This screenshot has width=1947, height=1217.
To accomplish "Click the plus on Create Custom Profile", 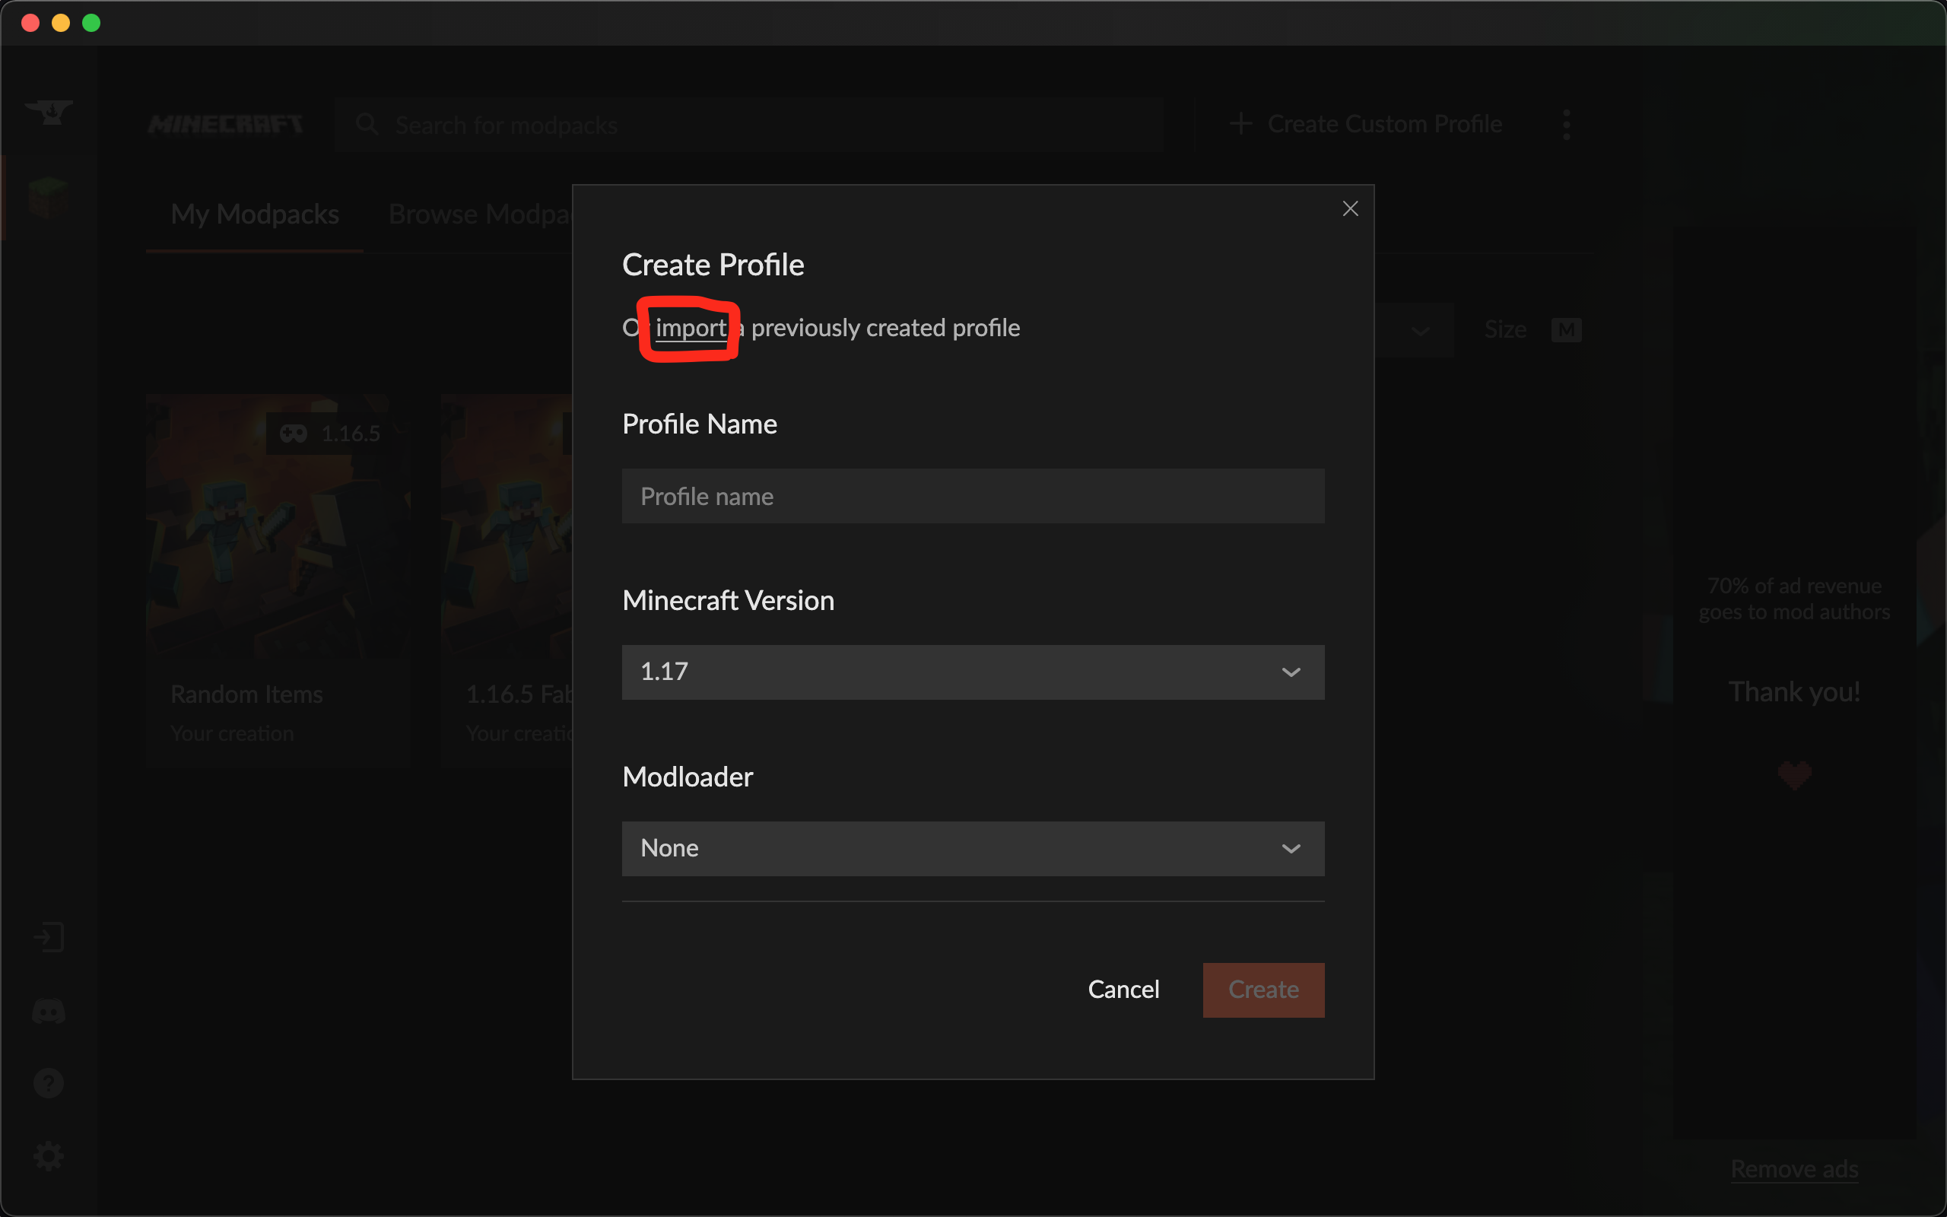I will click(x=1240, y=124).
